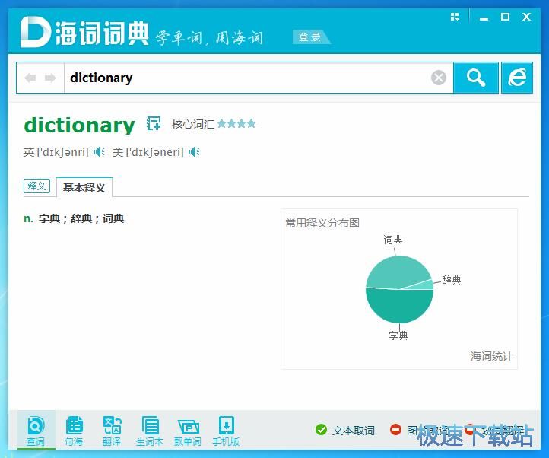Select the 释义 tab label
The image size is (549, 458).
click(x=36, y=186)
